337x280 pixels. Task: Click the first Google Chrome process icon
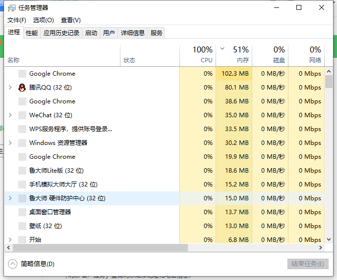22,74
